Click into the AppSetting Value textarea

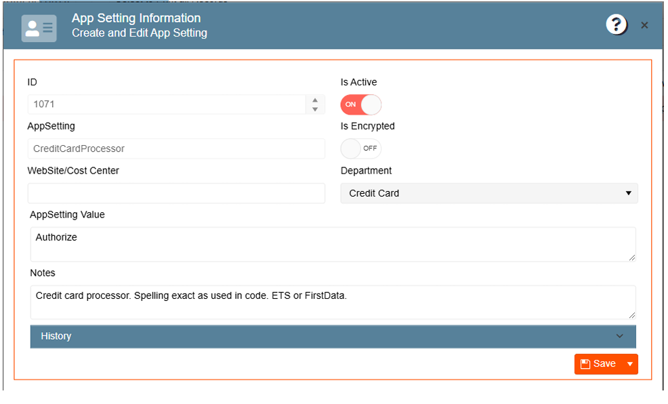pos(333,244)
